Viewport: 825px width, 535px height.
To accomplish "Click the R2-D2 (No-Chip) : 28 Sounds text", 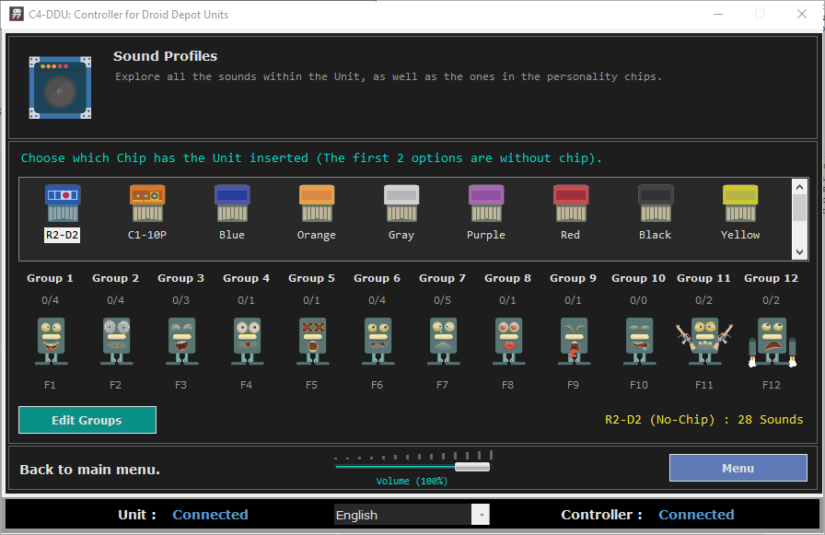I will click(x=704, y=419).
